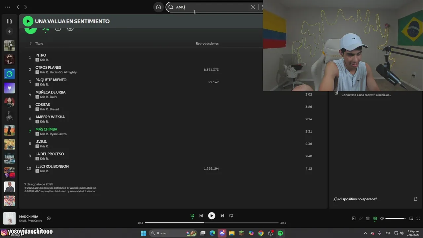The height and width of the screenshot is (238, 423).
Task: Click Conéctate a una red wifi entry
Action: pos(366,95)
